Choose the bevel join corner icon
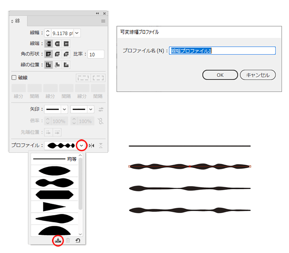The height and width of the screenshot is (253, 289). click(x=66, y=54)
